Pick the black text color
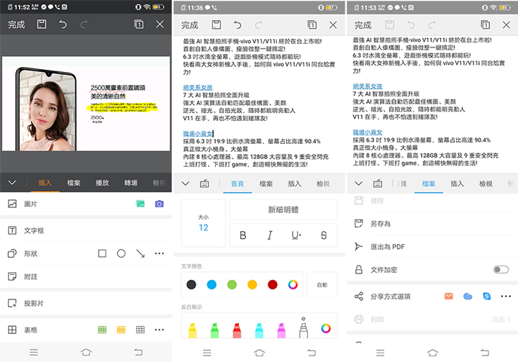The width and height of the screenshot is (518, 362). (x=191, y=285)
